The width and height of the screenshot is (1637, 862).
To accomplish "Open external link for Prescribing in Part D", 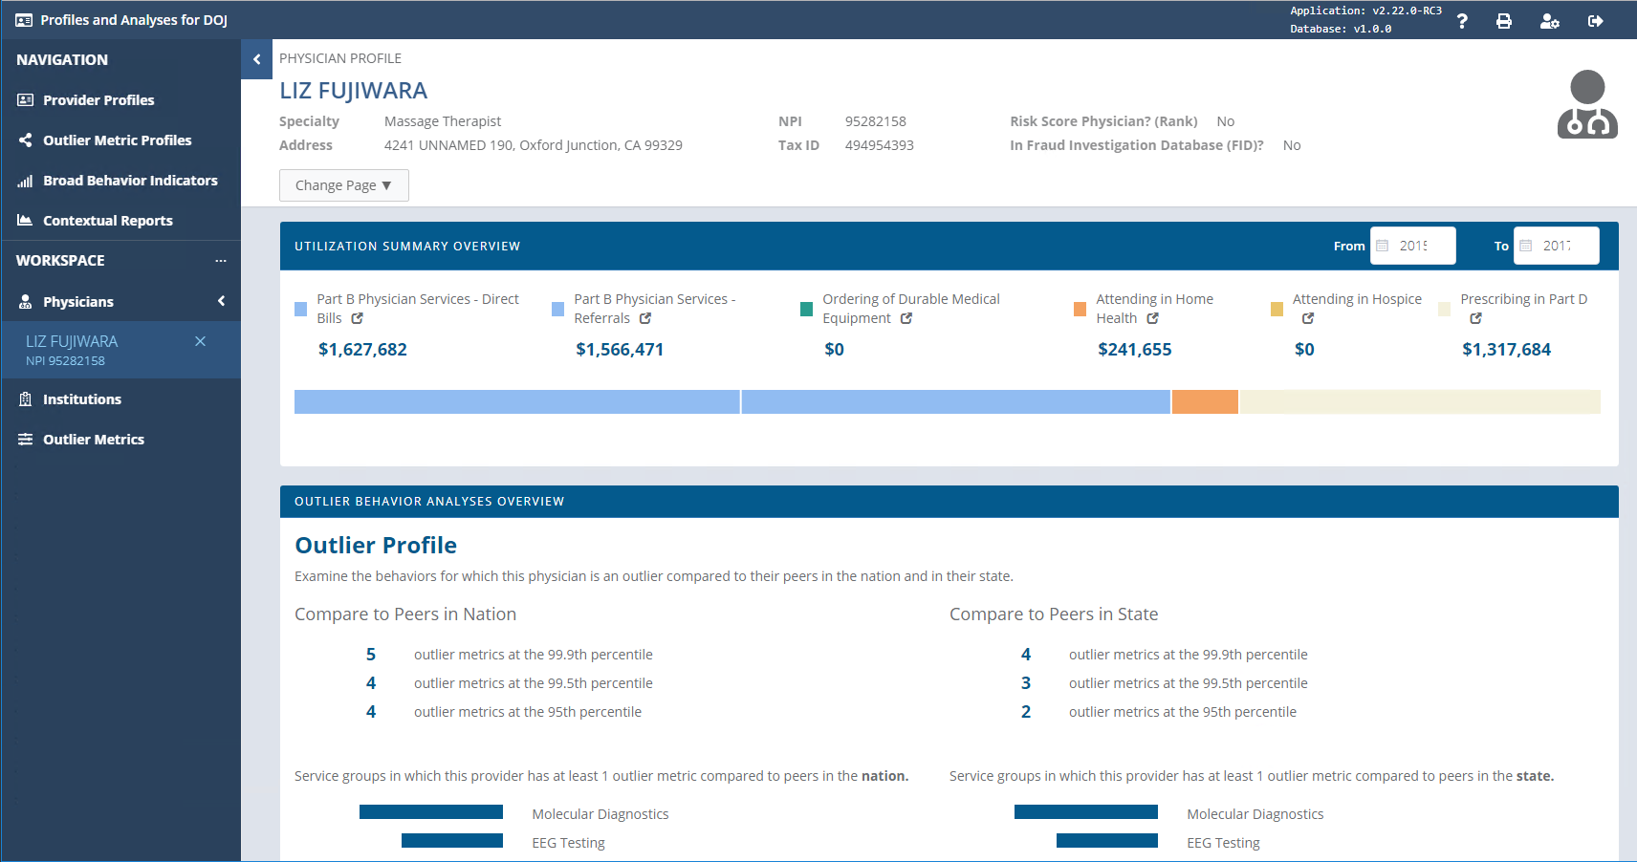I will point(1476,318).
